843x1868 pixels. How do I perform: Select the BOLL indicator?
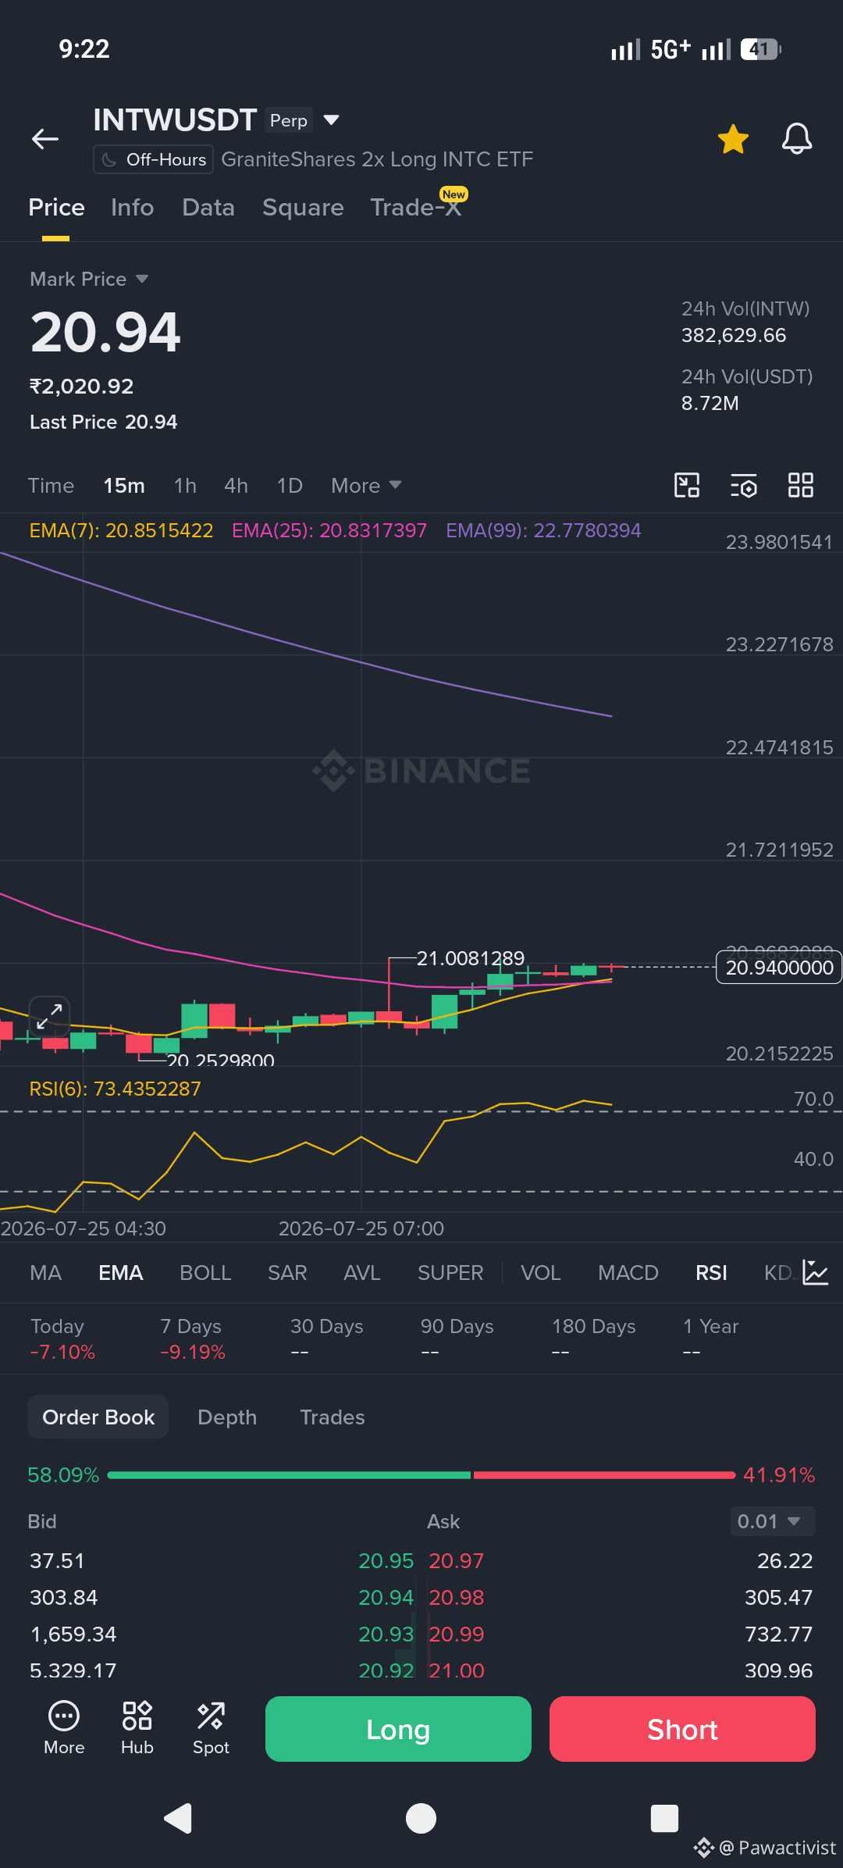[x=205, y=1273]
